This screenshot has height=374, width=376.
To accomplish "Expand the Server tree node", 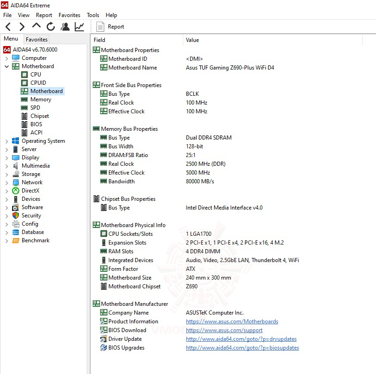I will coord(7,150).
